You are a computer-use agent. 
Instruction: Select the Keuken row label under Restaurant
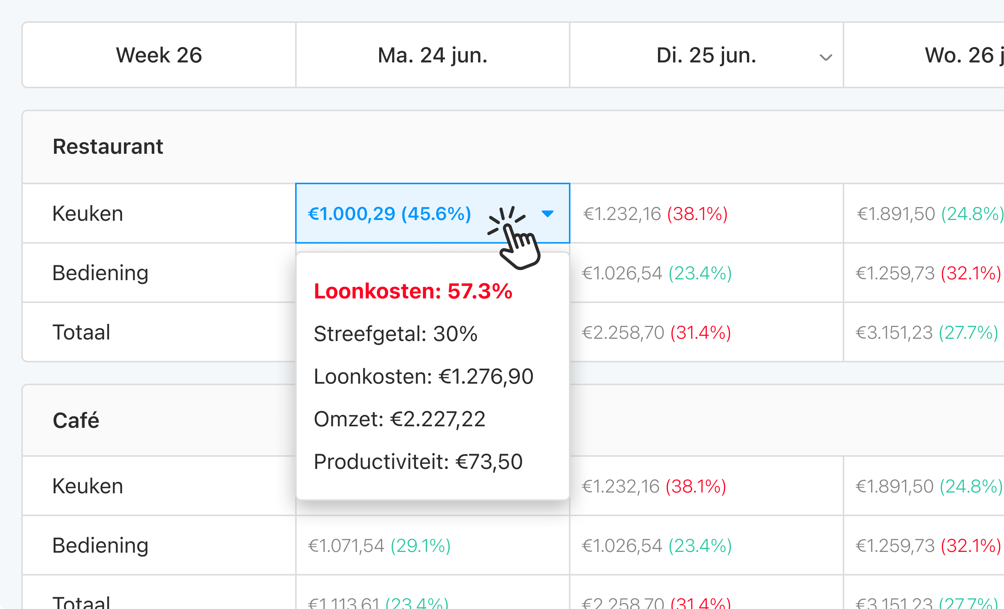[x=87, y=213]
